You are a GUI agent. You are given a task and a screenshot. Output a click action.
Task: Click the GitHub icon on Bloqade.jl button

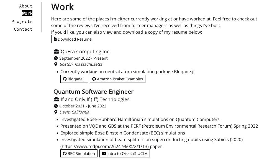65,79
